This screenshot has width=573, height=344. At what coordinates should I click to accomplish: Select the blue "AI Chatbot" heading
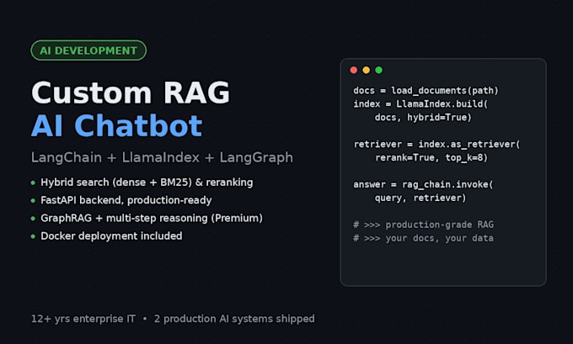[116, 126]
